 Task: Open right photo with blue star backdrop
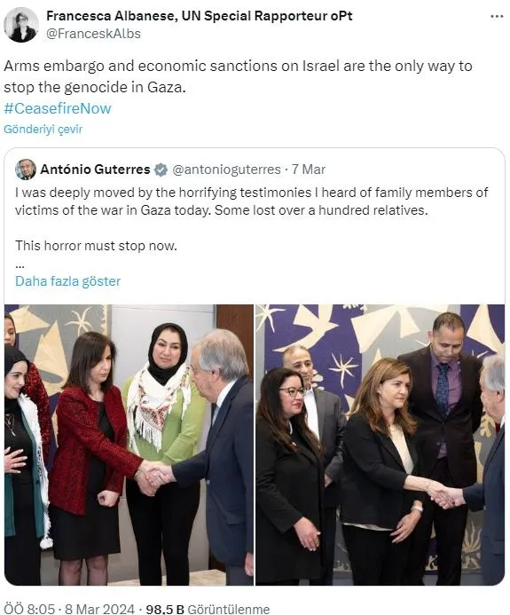380,445
